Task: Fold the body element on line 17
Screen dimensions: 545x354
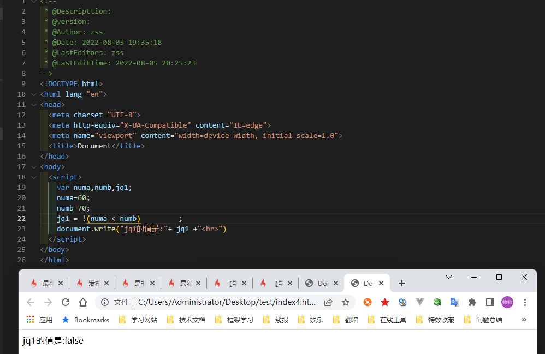Action: click(34, 167)
